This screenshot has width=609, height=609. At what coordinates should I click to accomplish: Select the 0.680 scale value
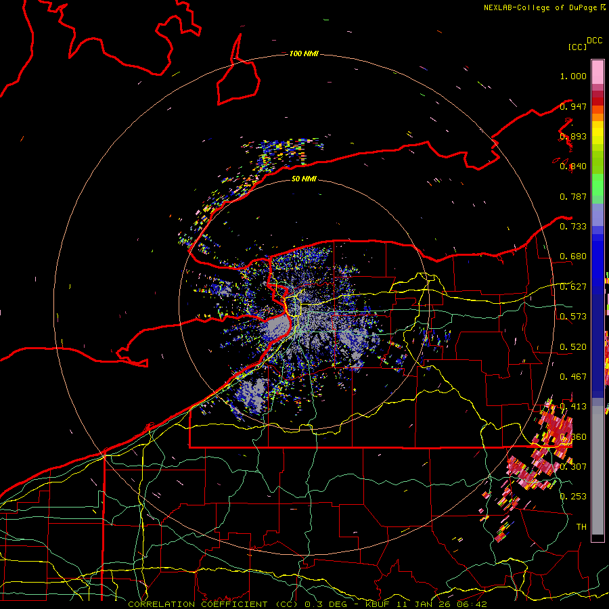(x=573, y=256)
